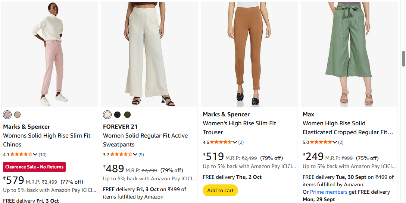View the 9 reviews for FOREVER 21 Sweatpants
This screenshot has width=406, height=203.
coord(141,154)
